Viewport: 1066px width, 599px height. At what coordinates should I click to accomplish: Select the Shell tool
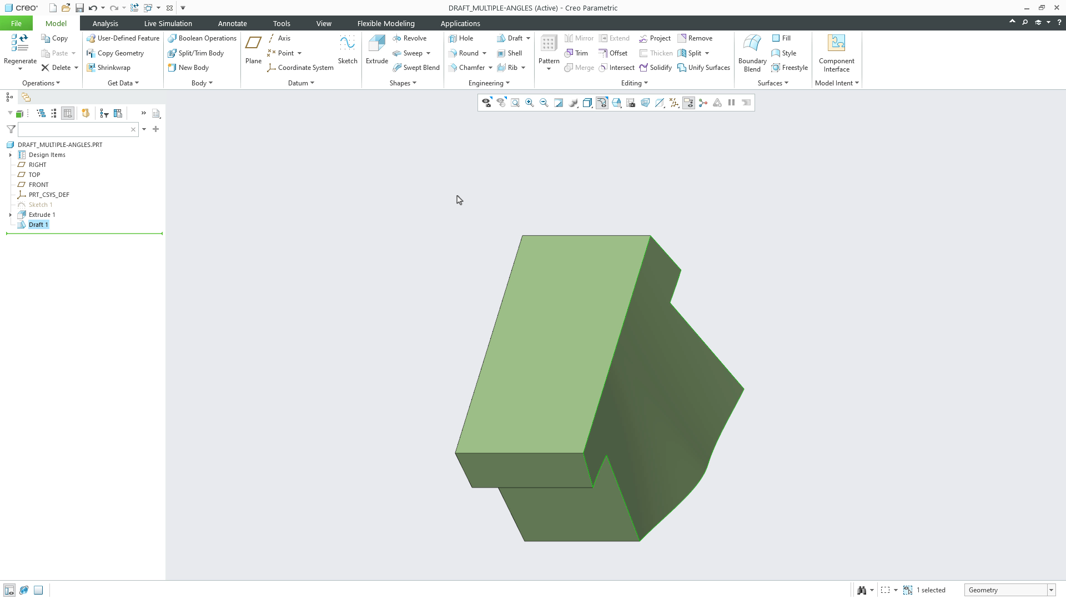[510, 53]
